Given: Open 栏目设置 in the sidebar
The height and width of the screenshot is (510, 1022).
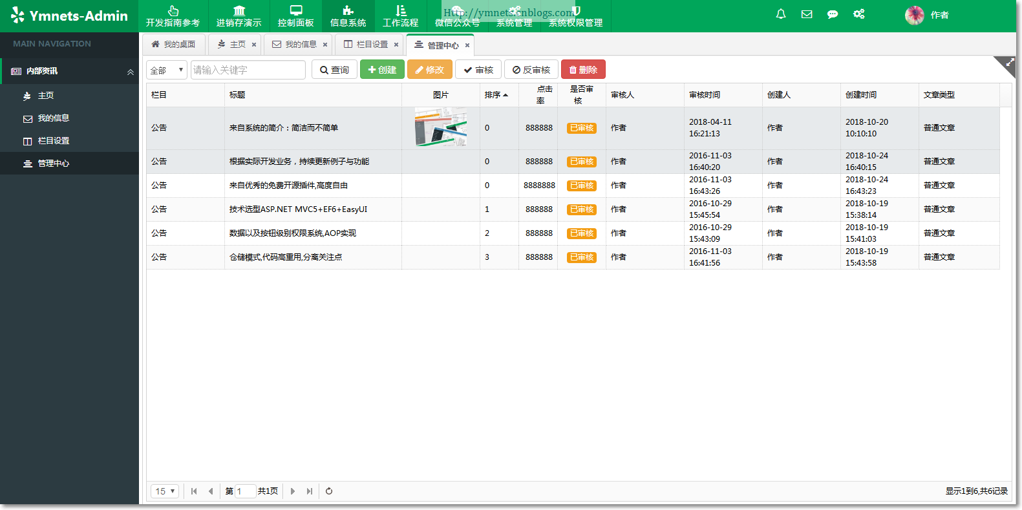Looking at the screenshot, I should click(x=70, y=141).
